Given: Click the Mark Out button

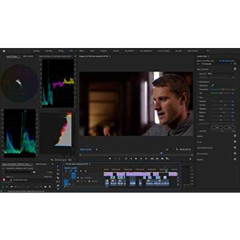Looking at the screenshot, I should 120,159.
